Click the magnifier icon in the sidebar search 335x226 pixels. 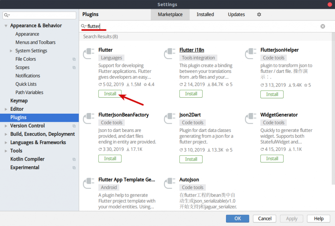[x=7, y=15]
